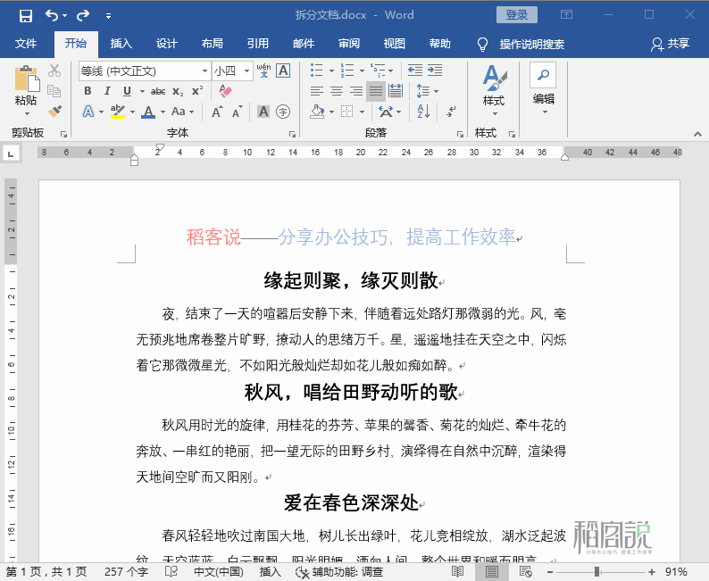Toggle superscript formatting
Viewport: 709px width, 581px height.
(x=197, y=91)
